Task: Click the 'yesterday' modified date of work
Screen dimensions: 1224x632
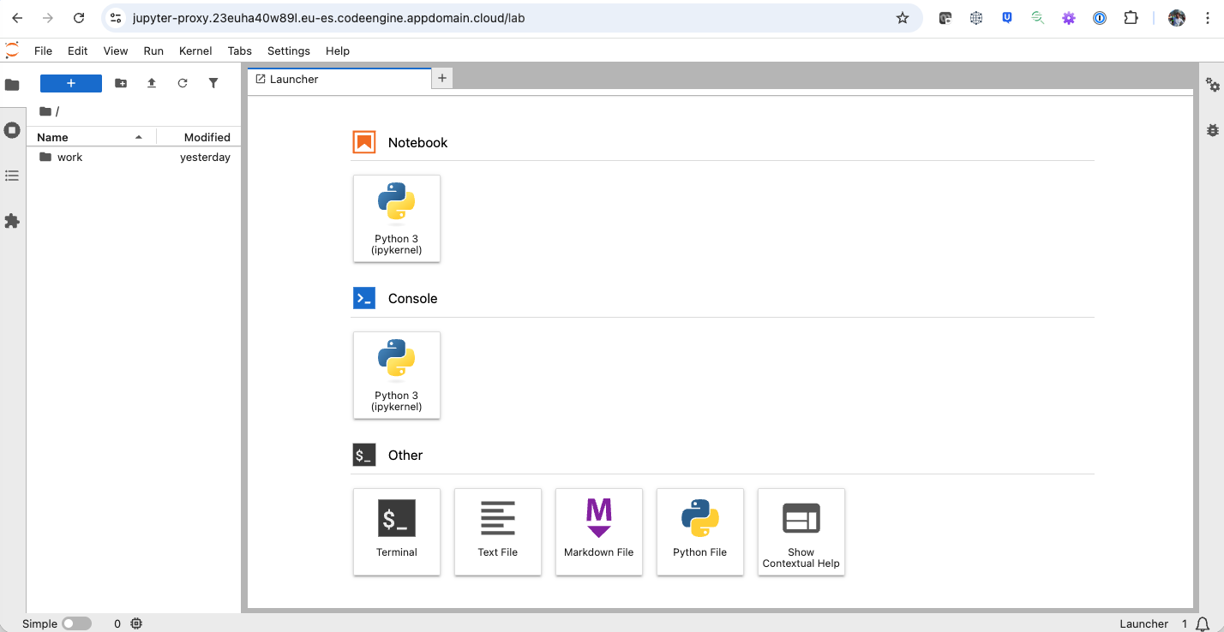Action: tap(205, 158)
